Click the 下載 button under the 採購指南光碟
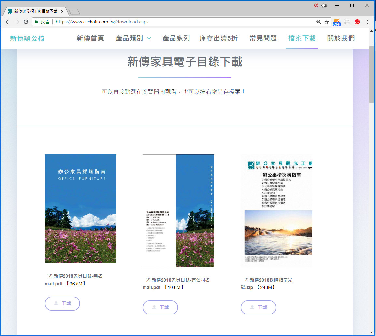Viewport: 376px width, 336px height. (x=258, y=307)
